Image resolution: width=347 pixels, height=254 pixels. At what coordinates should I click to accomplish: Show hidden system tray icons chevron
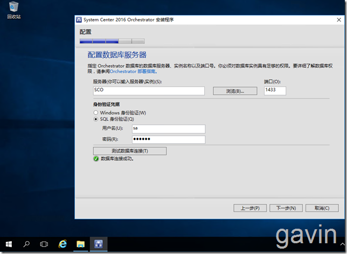(x=342, y=244)
